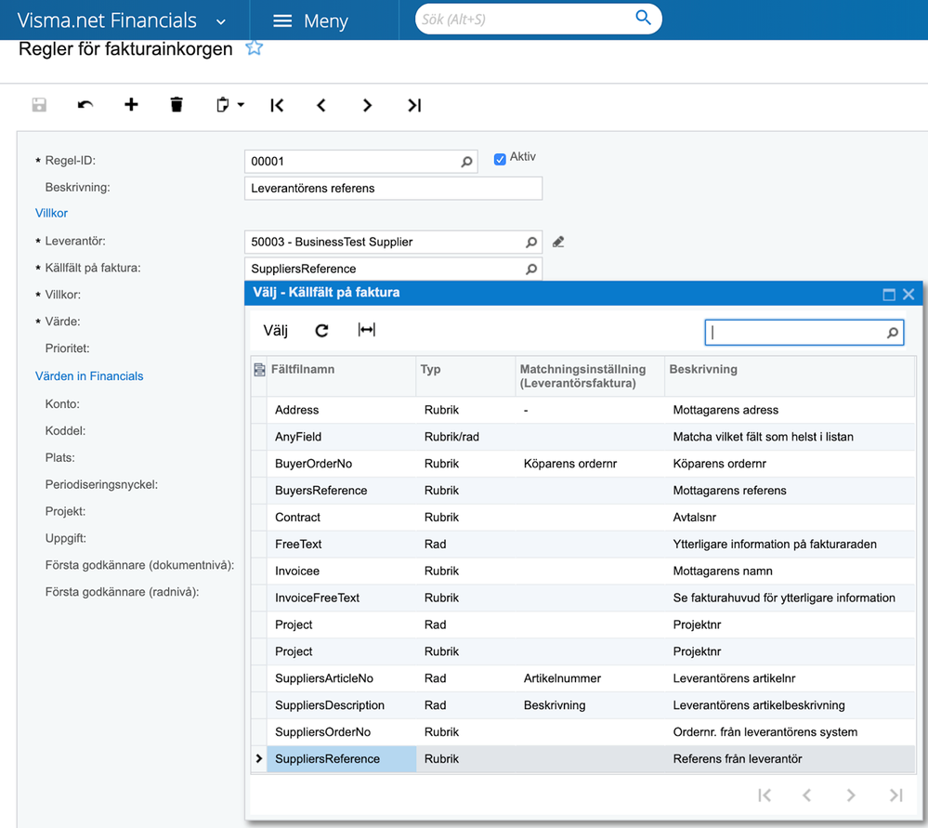
Task: Select the SuppliersArticleNo row
Action: coord(583,678)
